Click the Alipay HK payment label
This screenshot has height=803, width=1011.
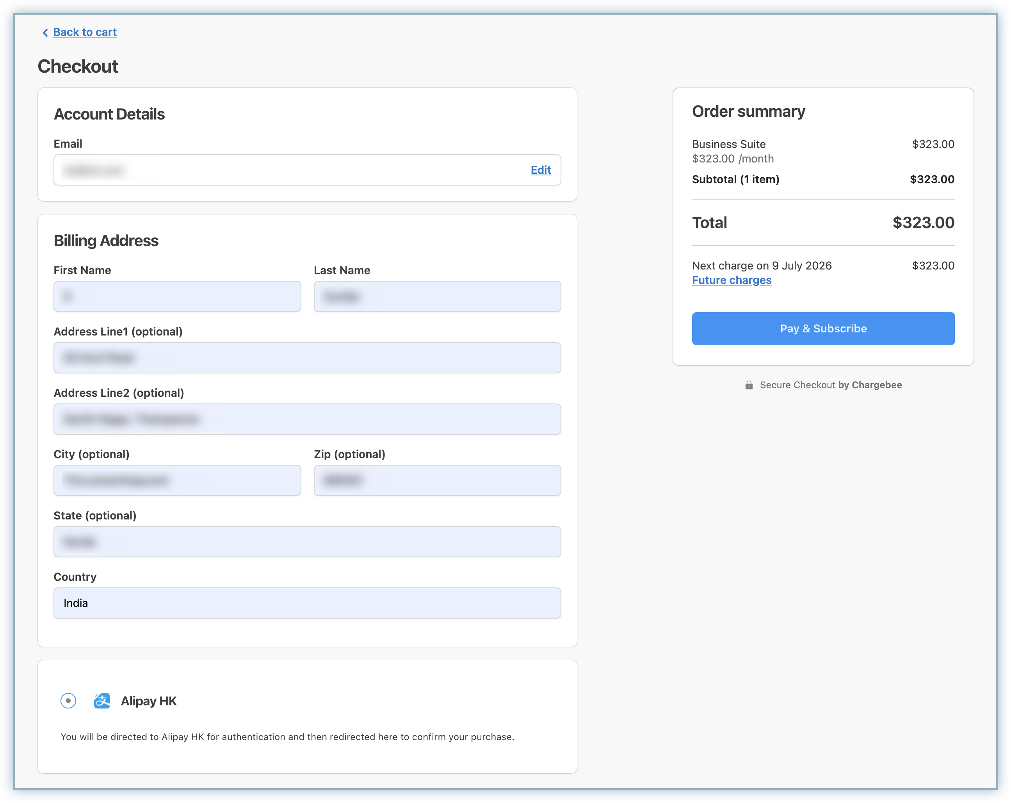[x=149, y=701]
